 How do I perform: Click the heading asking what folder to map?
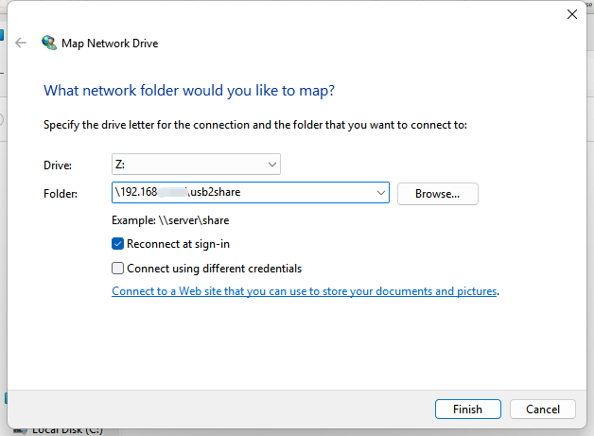189,91
